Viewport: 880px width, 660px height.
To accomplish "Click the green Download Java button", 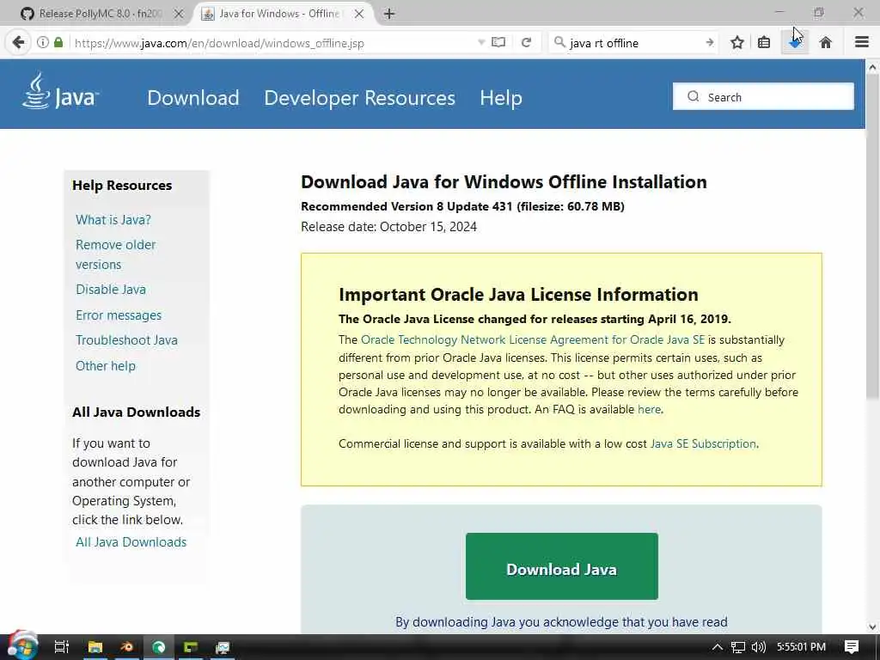I will [562, 566].
